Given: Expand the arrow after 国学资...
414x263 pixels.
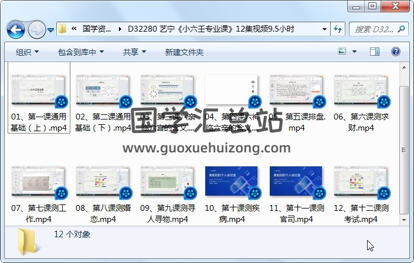Looking at the screenshot, I should click(120, 29).
